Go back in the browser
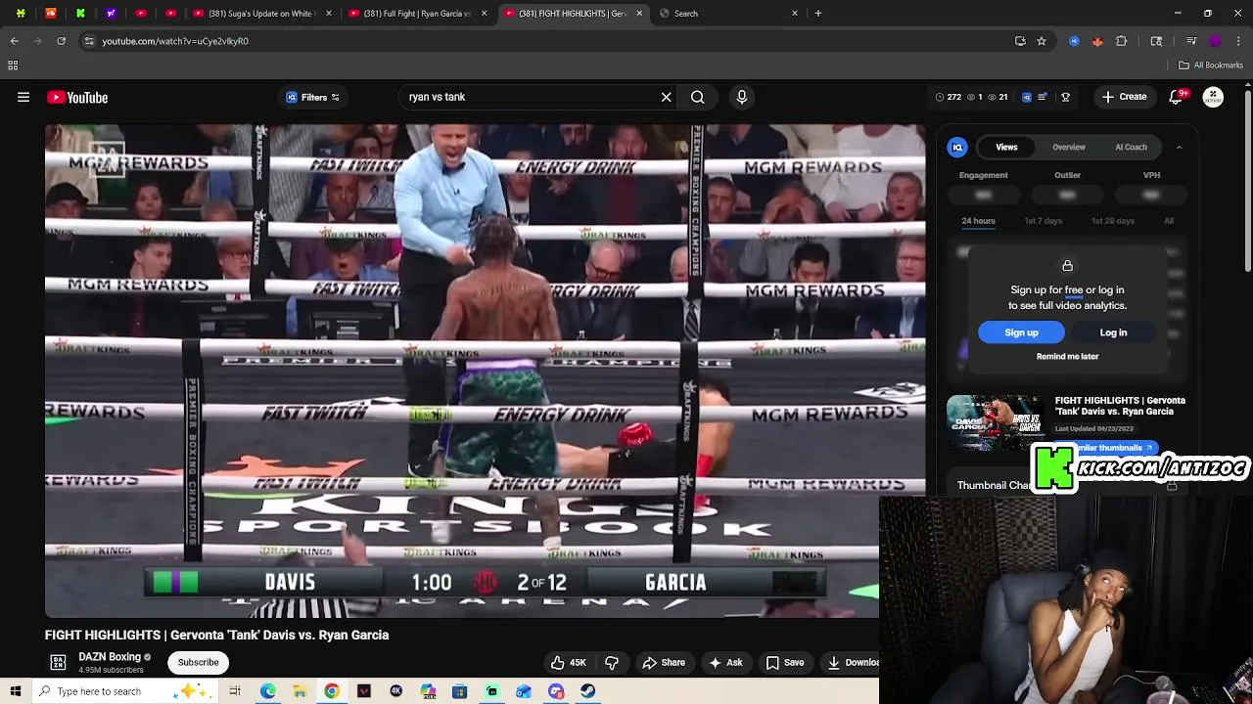Screen dimensions: 1253x704 tap(14, 41)
